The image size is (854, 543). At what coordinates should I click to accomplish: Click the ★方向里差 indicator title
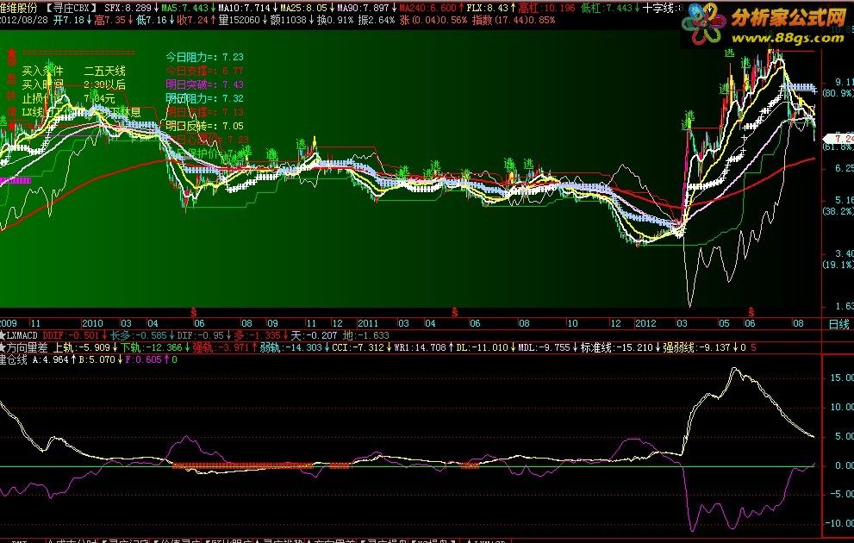[x=24, y=347]
